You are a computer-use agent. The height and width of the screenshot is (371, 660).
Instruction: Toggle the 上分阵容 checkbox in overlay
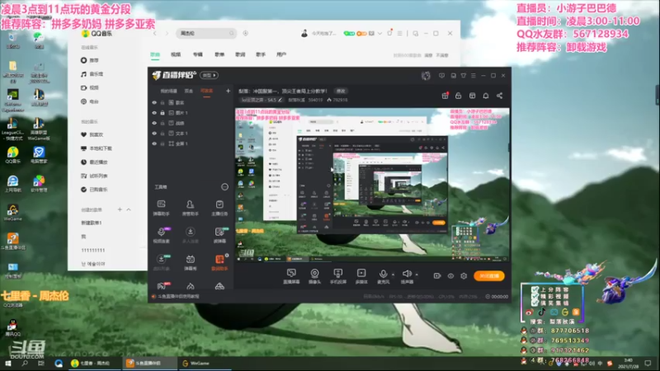pyautogui.click(x=535, y=290)
